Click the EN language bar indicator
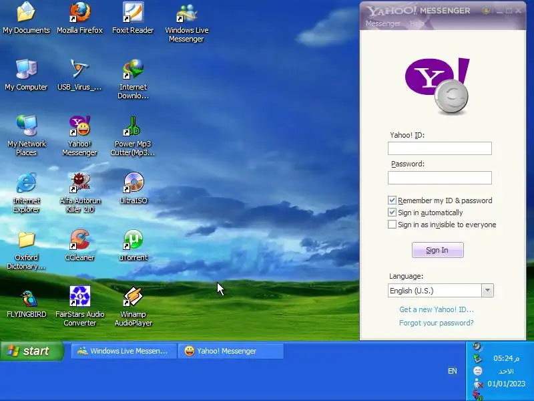The image size is (534, 401). tap(453, 371)
